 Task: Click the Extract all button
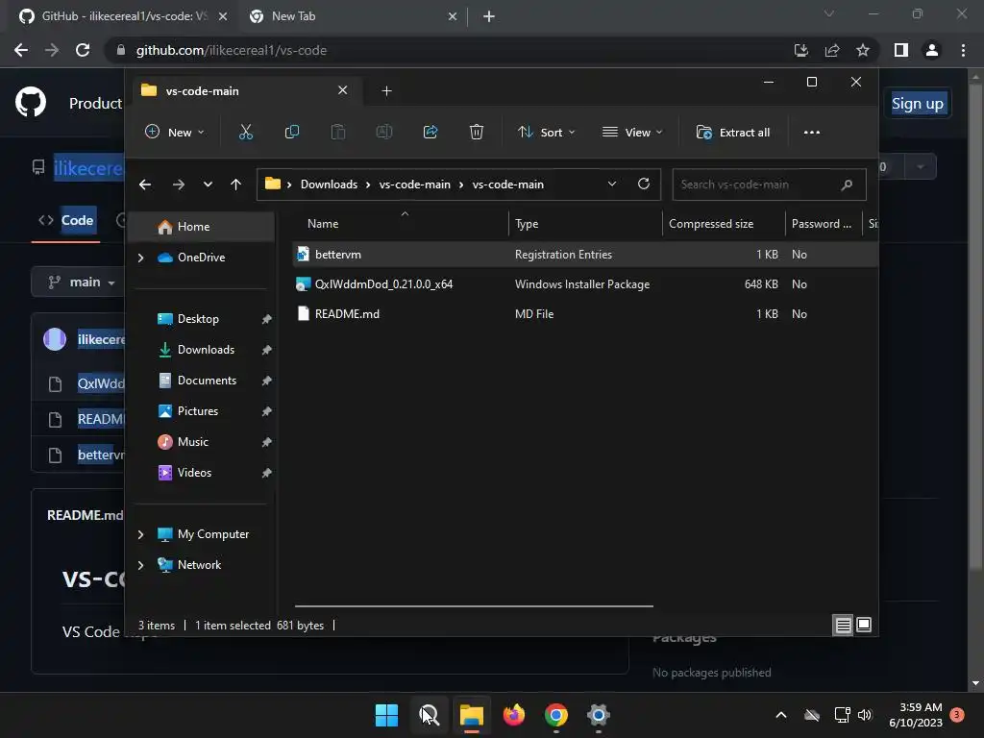[733, 133]
